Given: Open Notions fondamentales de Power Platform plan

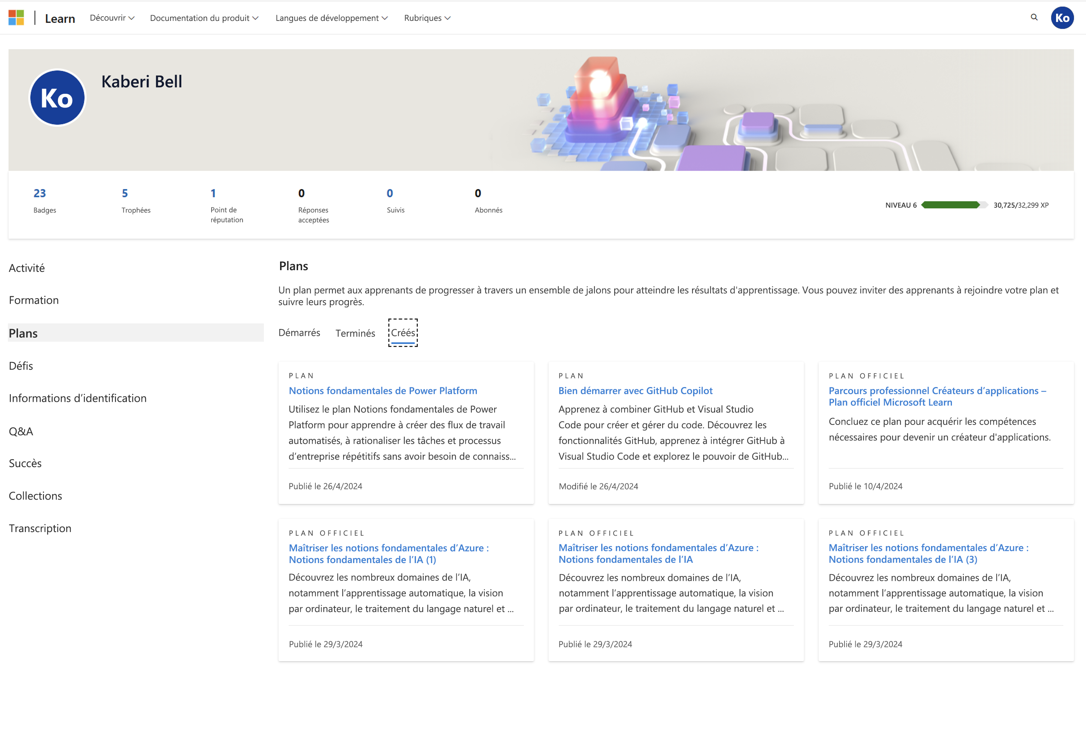Looking at the screenshot, I should [384, 390].
